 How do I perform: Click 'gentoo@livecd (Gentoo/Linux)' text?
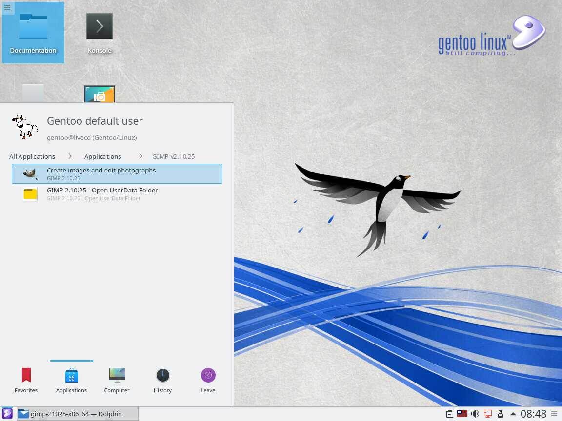click(92, 137)
